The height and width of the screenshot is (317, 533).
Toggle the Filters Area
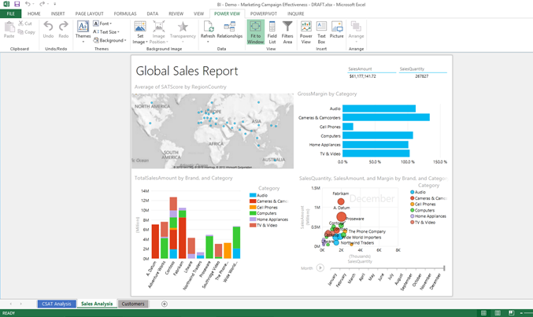tap(287, 32)
